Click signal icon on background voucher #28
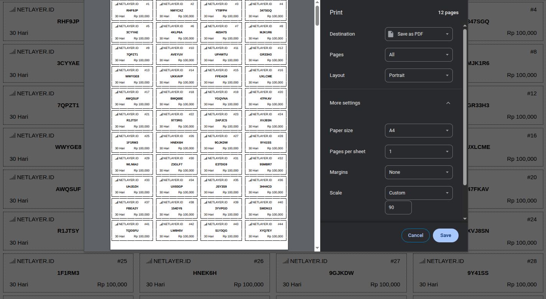546x299 pixels. (x=422, y=261)
